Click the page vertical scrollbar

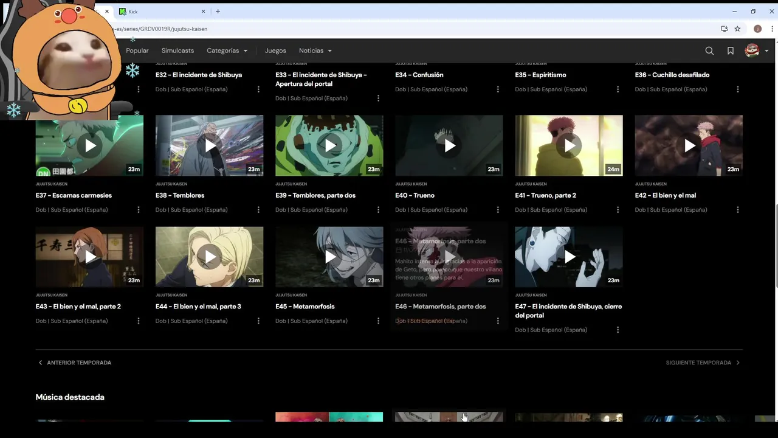tap(775, 246)
